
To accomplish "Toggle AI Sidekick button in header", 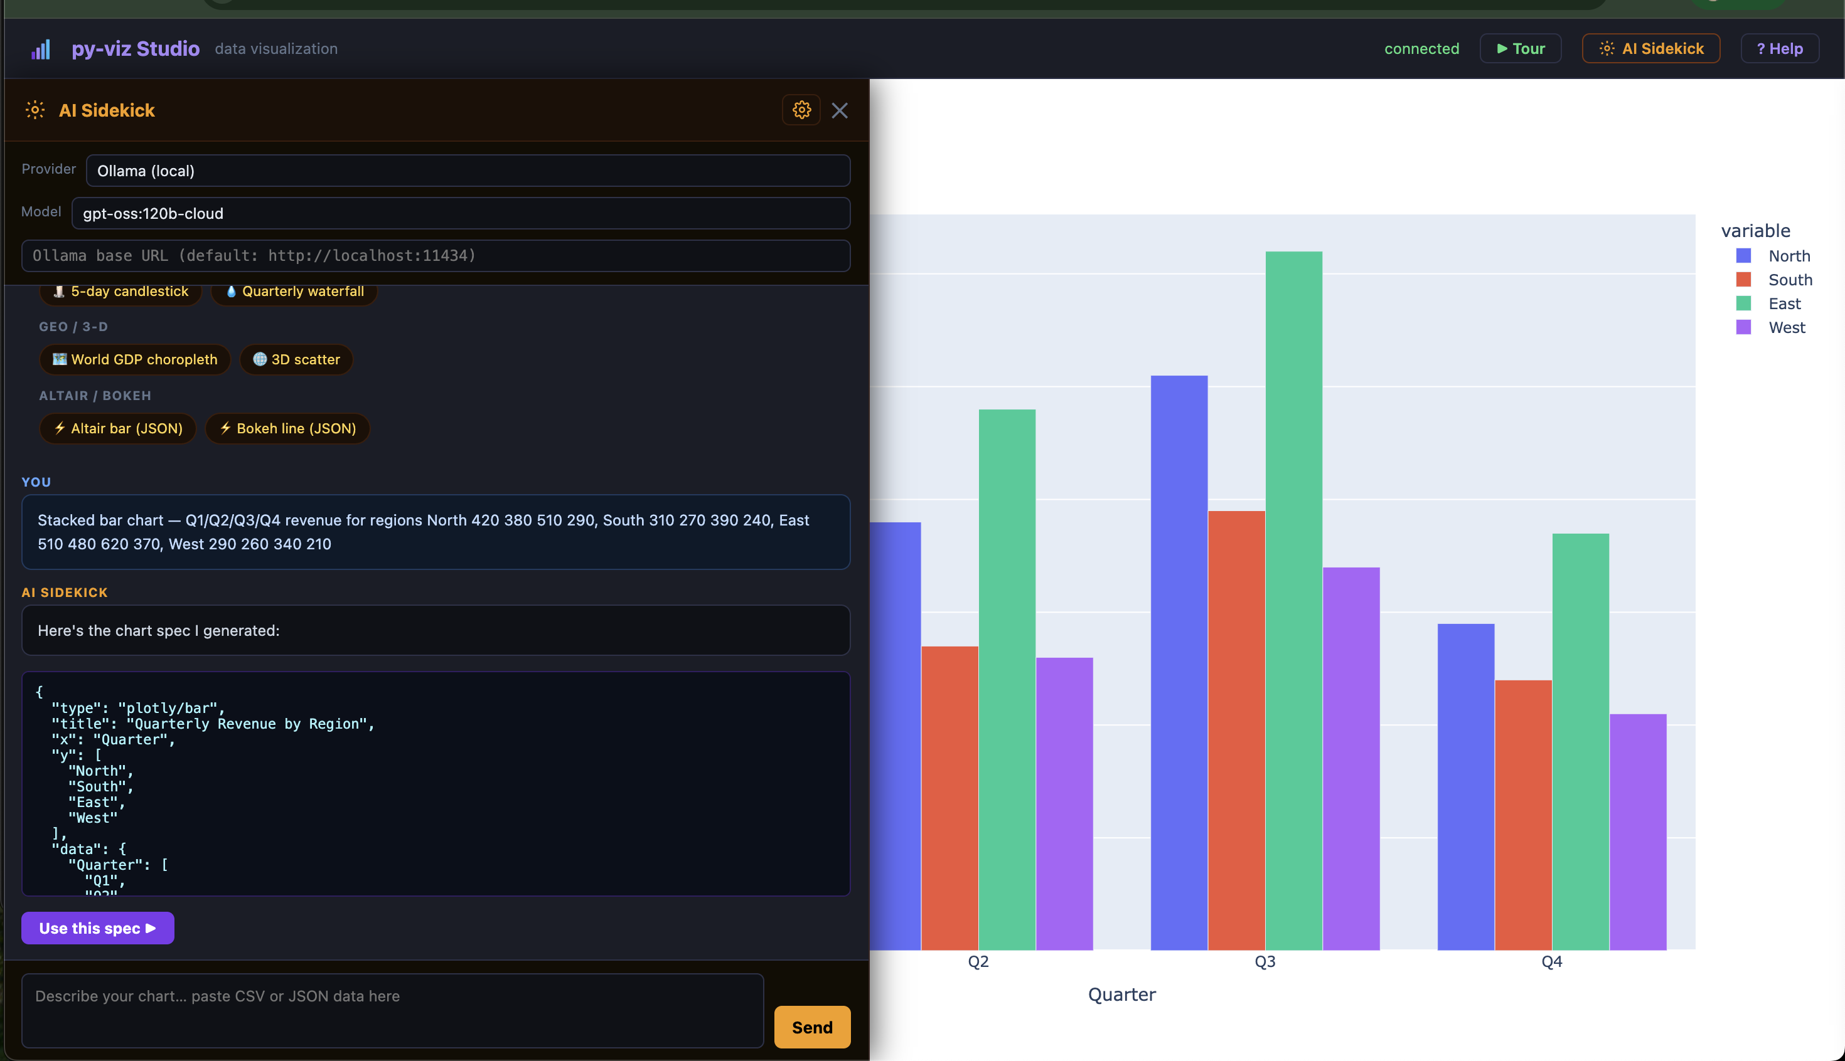I will [1651, 49].
